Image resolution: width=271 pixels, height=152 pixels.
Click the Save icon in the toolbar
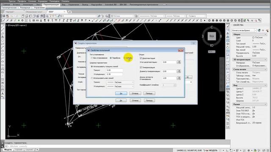[x=4, y=16]
